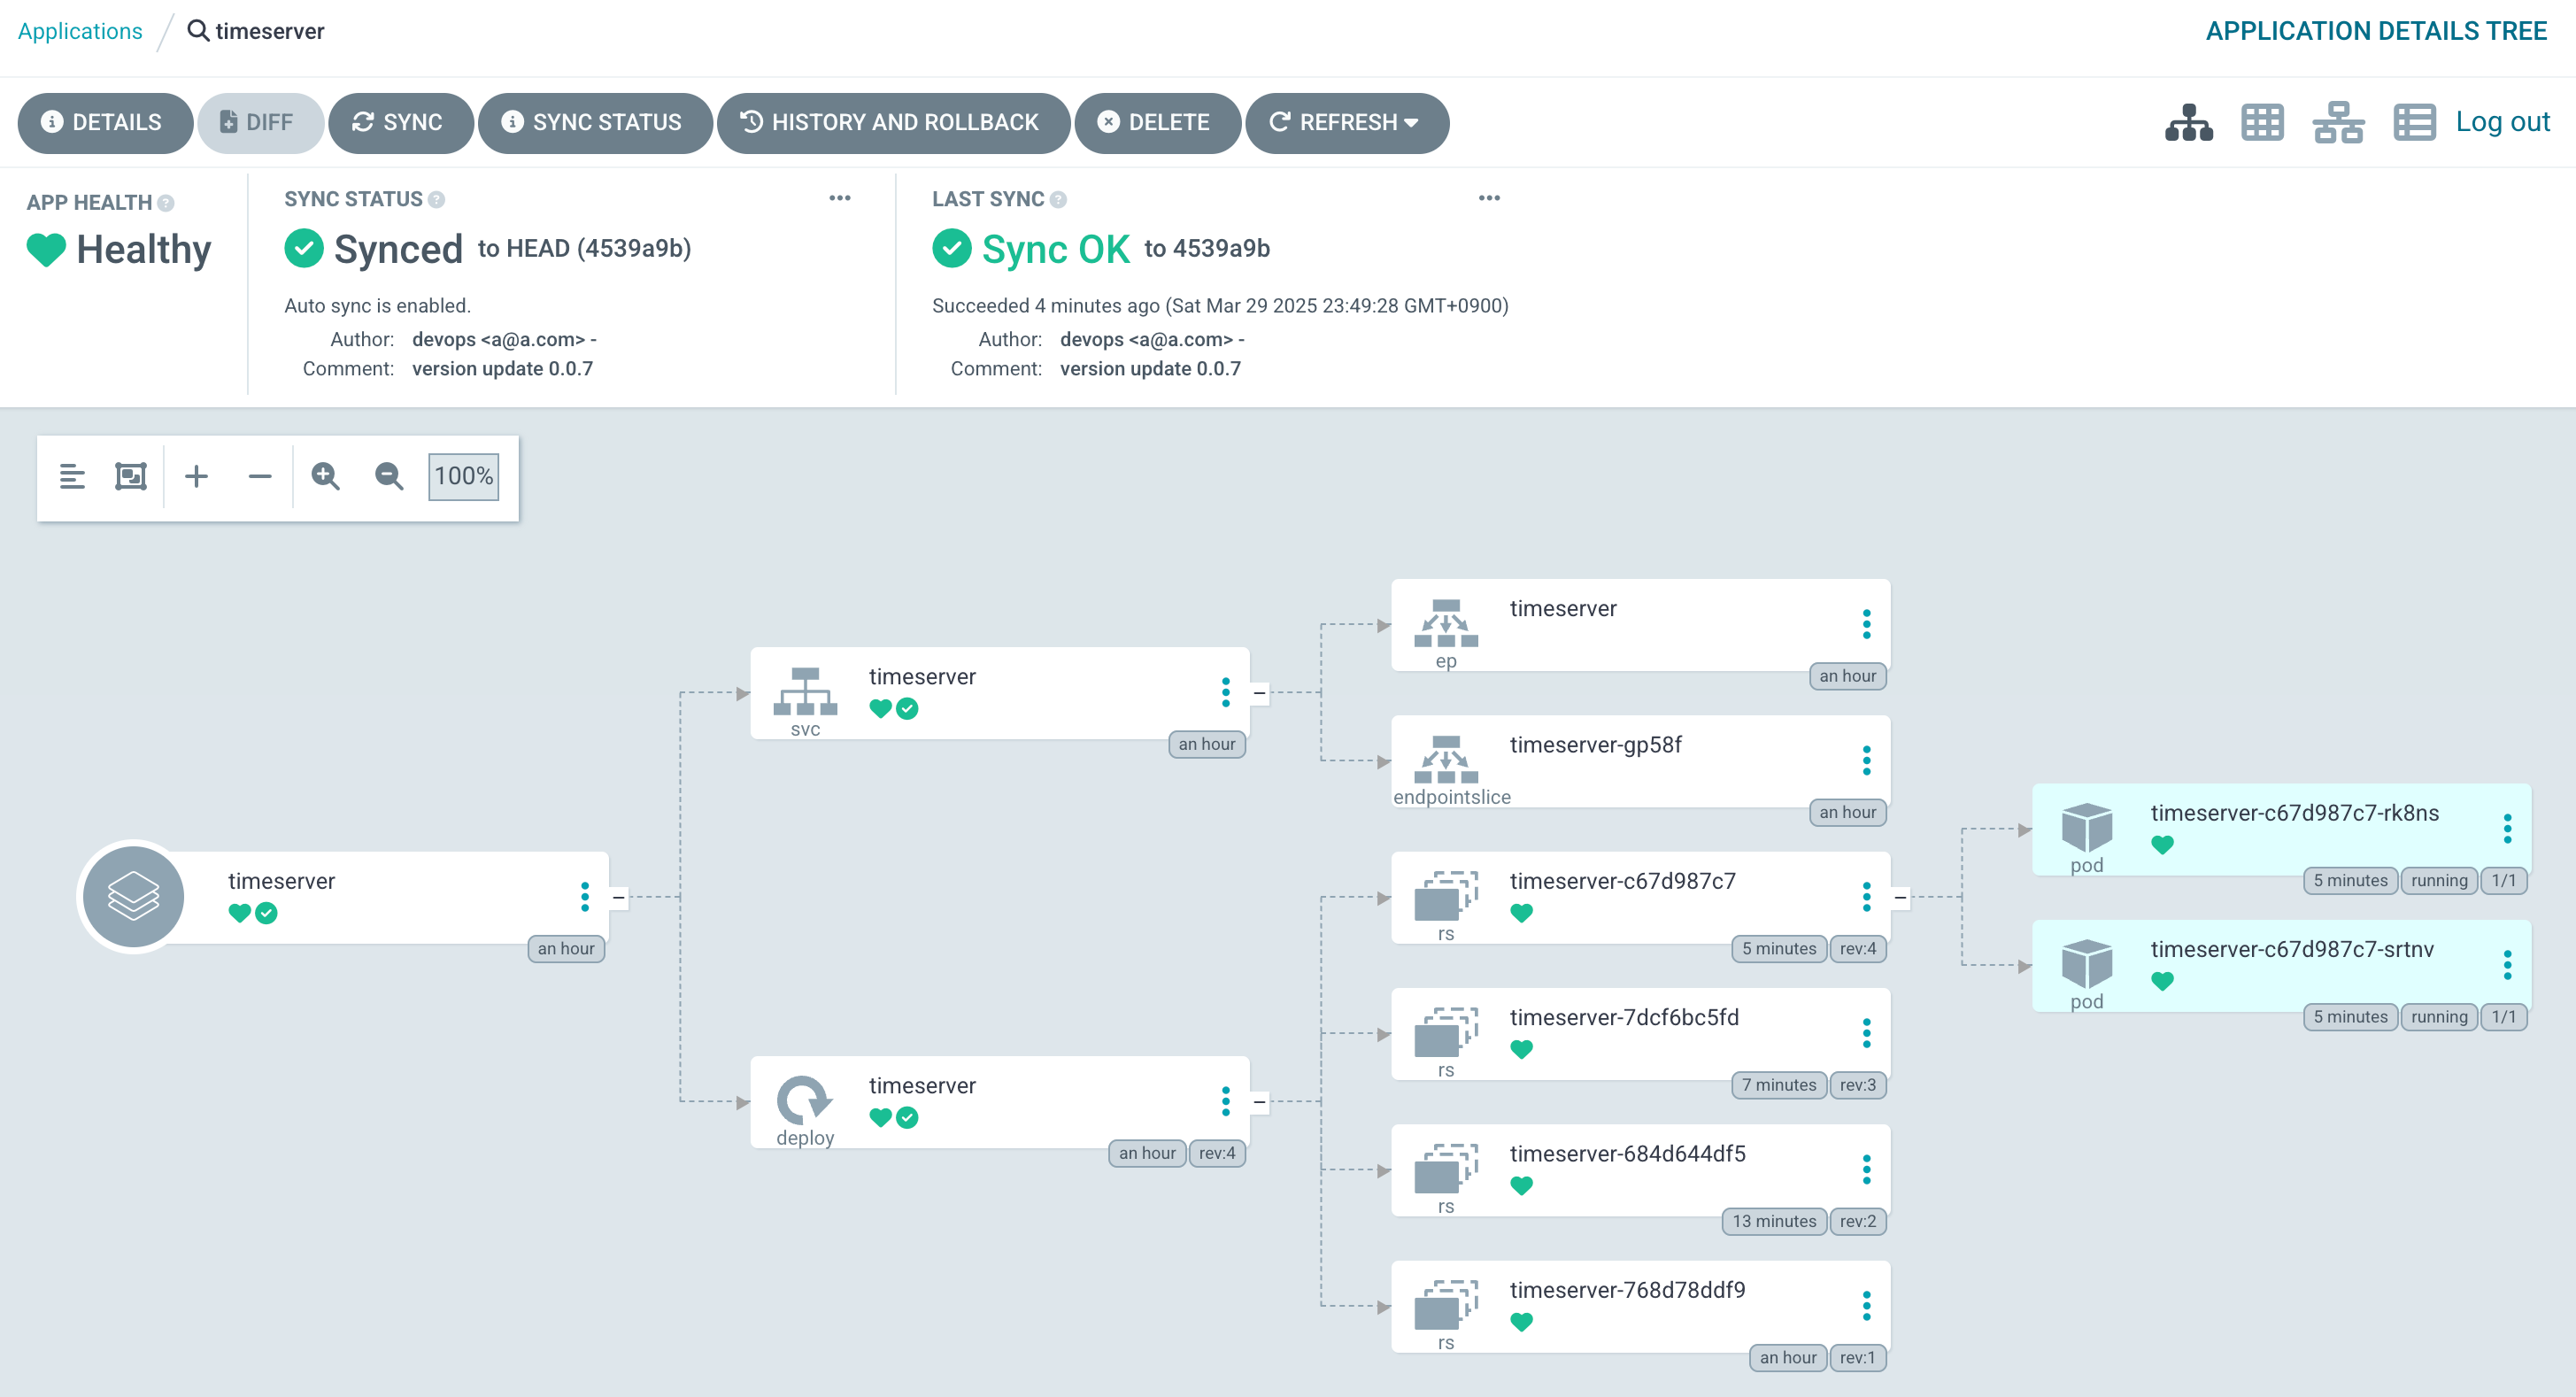Select the timeserver-768d78ddf9 rs icon
Screen dimensions: 2576x1397
(x=1446, y=1305)
